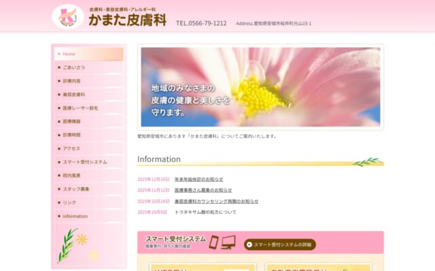Click the arrow icon on the スマート受付システムの詳細 button
Screen dimensions: 435x271
pyautogui.click(x=249, y=245)
